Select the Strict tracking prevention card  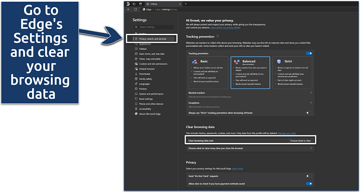292,73
